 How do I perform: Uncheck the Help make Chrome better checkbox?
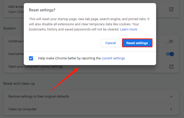[31, 58]
